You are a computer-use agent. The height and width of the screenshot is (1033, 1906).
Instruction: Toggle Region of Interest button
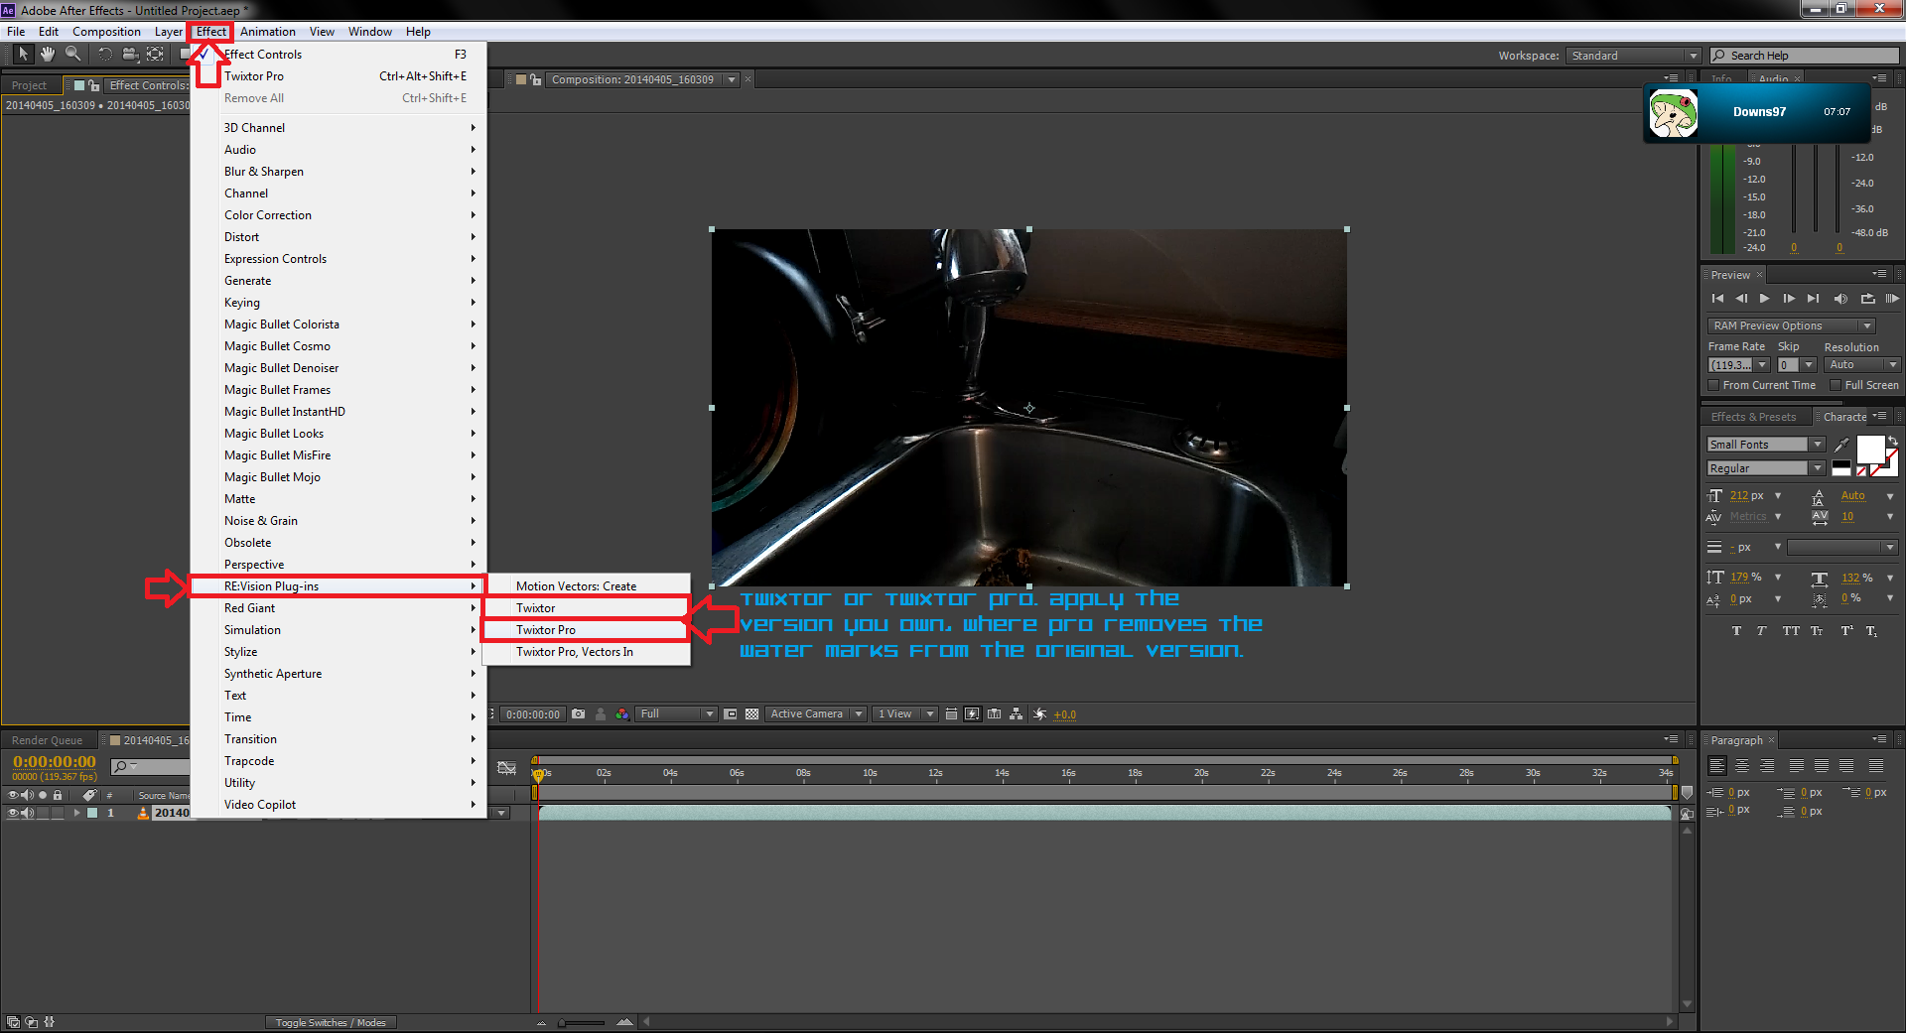pyautogui.click(x=731, y=713)
